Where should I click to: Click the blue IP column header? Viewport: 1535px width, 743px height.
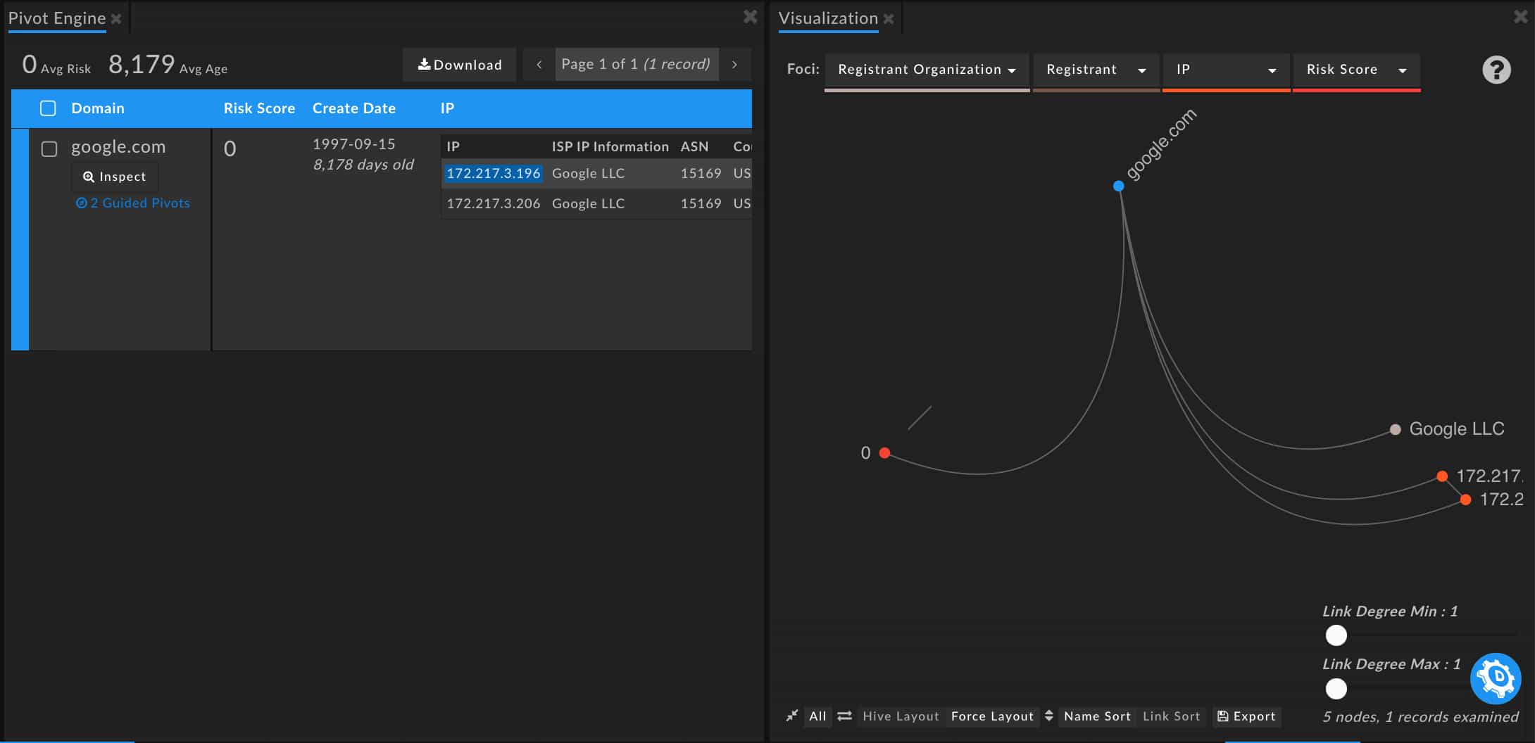[447, 108]
